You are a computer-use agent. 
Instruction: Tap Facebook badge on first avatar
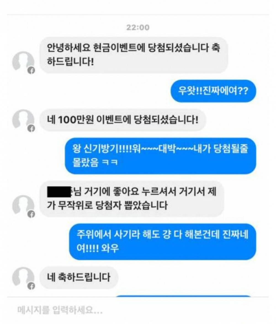(x=31, y=71)
